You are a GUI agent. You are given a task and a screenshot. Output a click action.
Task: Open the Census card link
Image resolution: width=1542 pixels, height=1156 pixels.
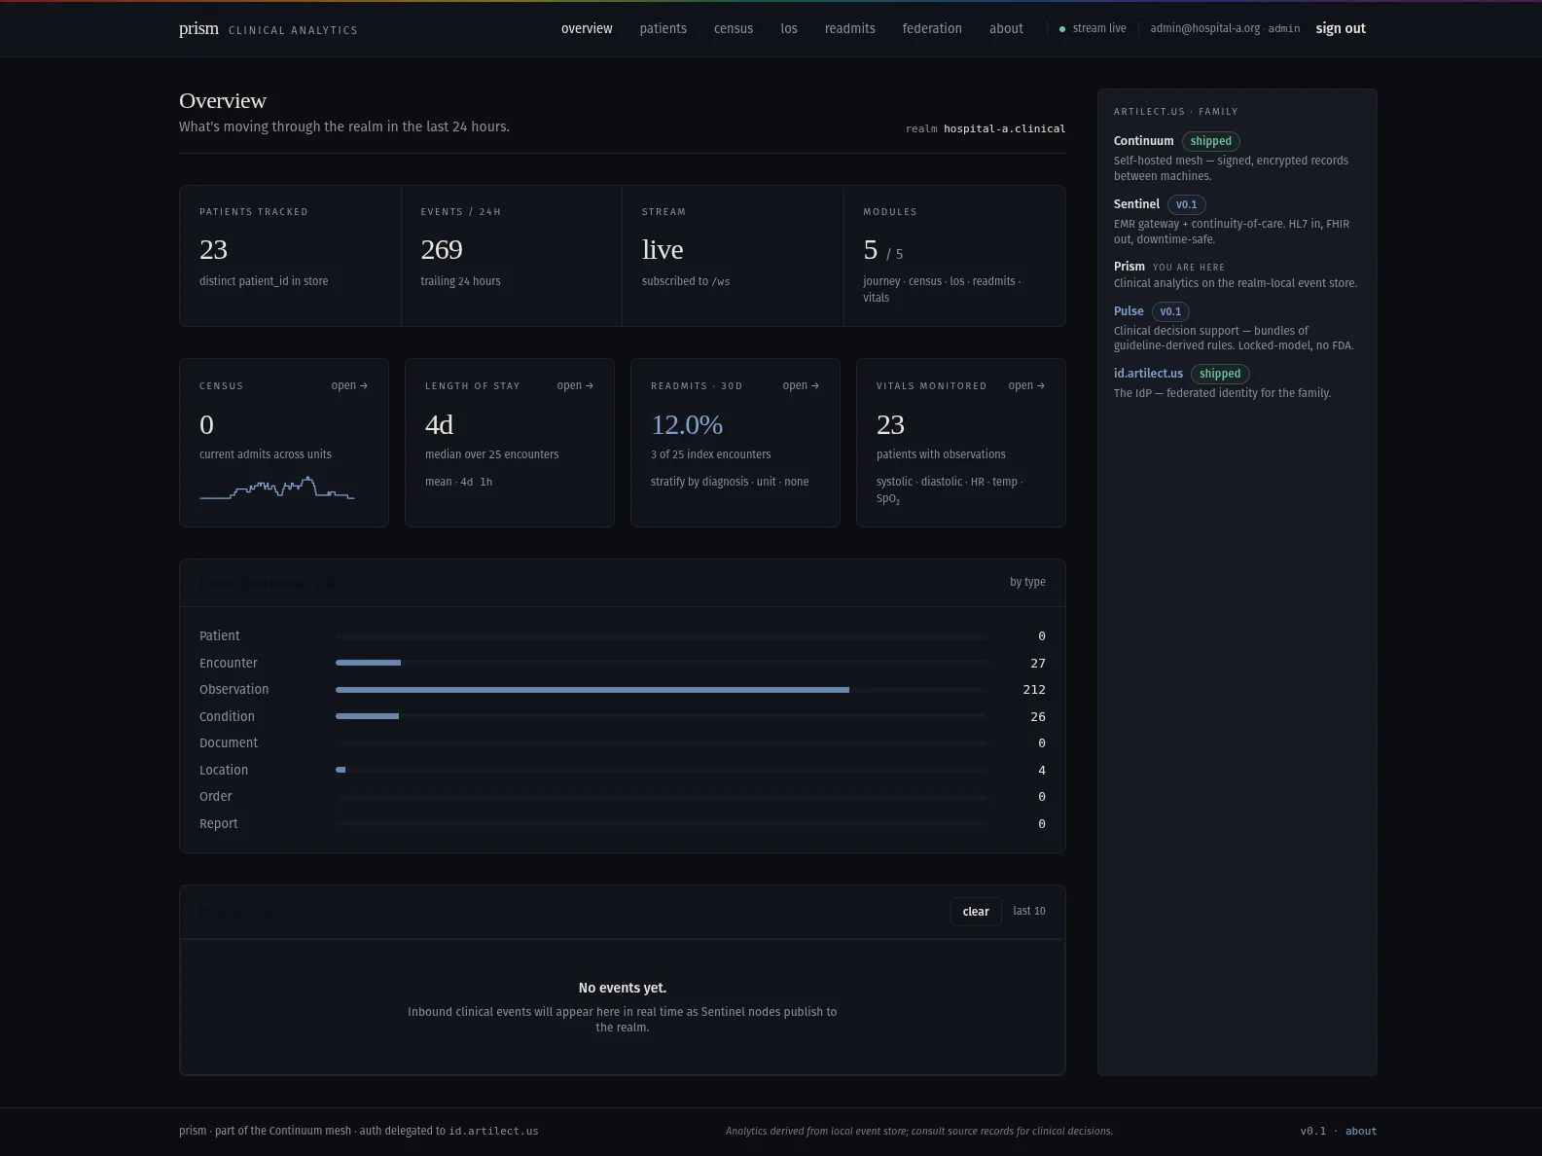tap(349, 385)
